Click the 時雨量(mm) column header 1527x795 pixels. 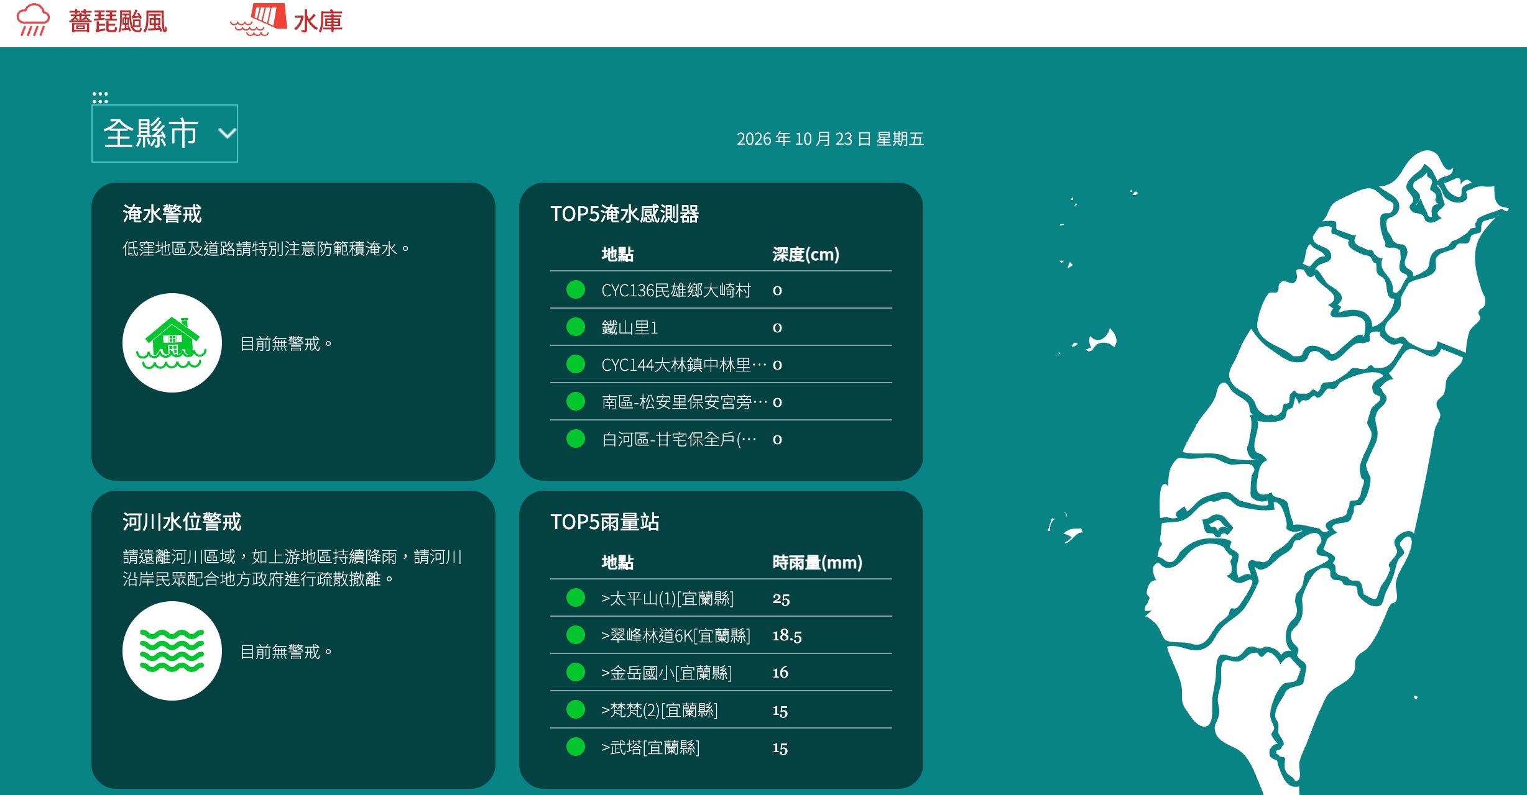click(817, 562)
